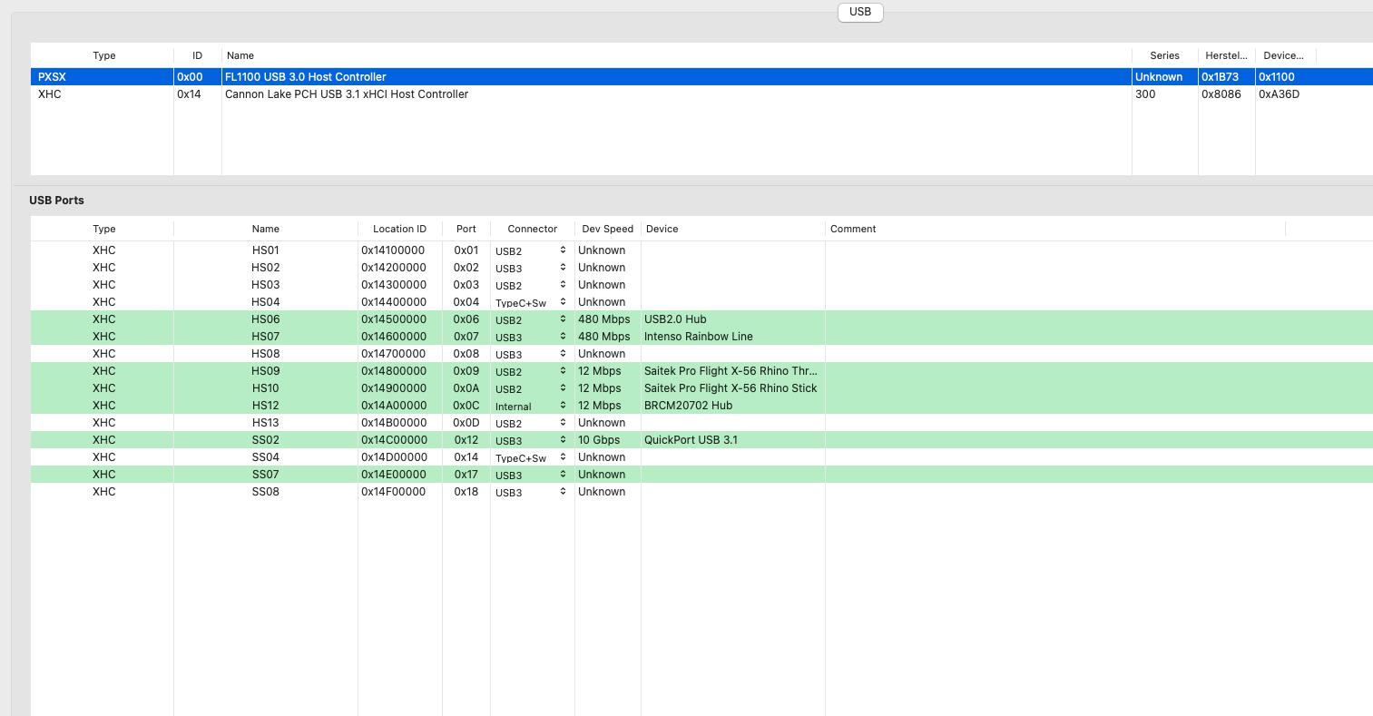Select the Saitek X-56 Rhino Stick row
This screenshot has height=716, width=1373.
[730, 388]
